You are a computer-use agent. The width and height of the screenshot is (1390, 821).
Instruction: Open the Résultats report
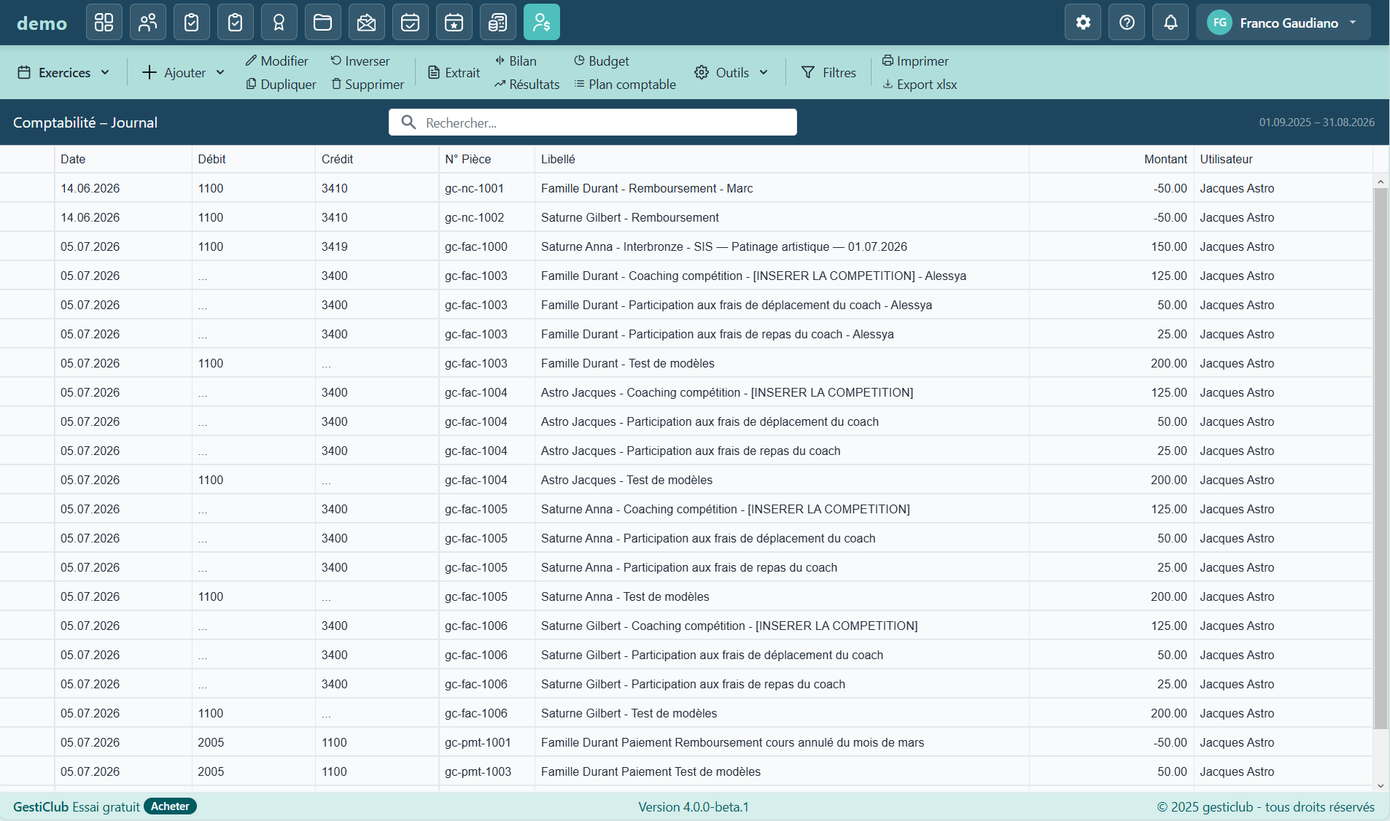click(x=527, y=84)
